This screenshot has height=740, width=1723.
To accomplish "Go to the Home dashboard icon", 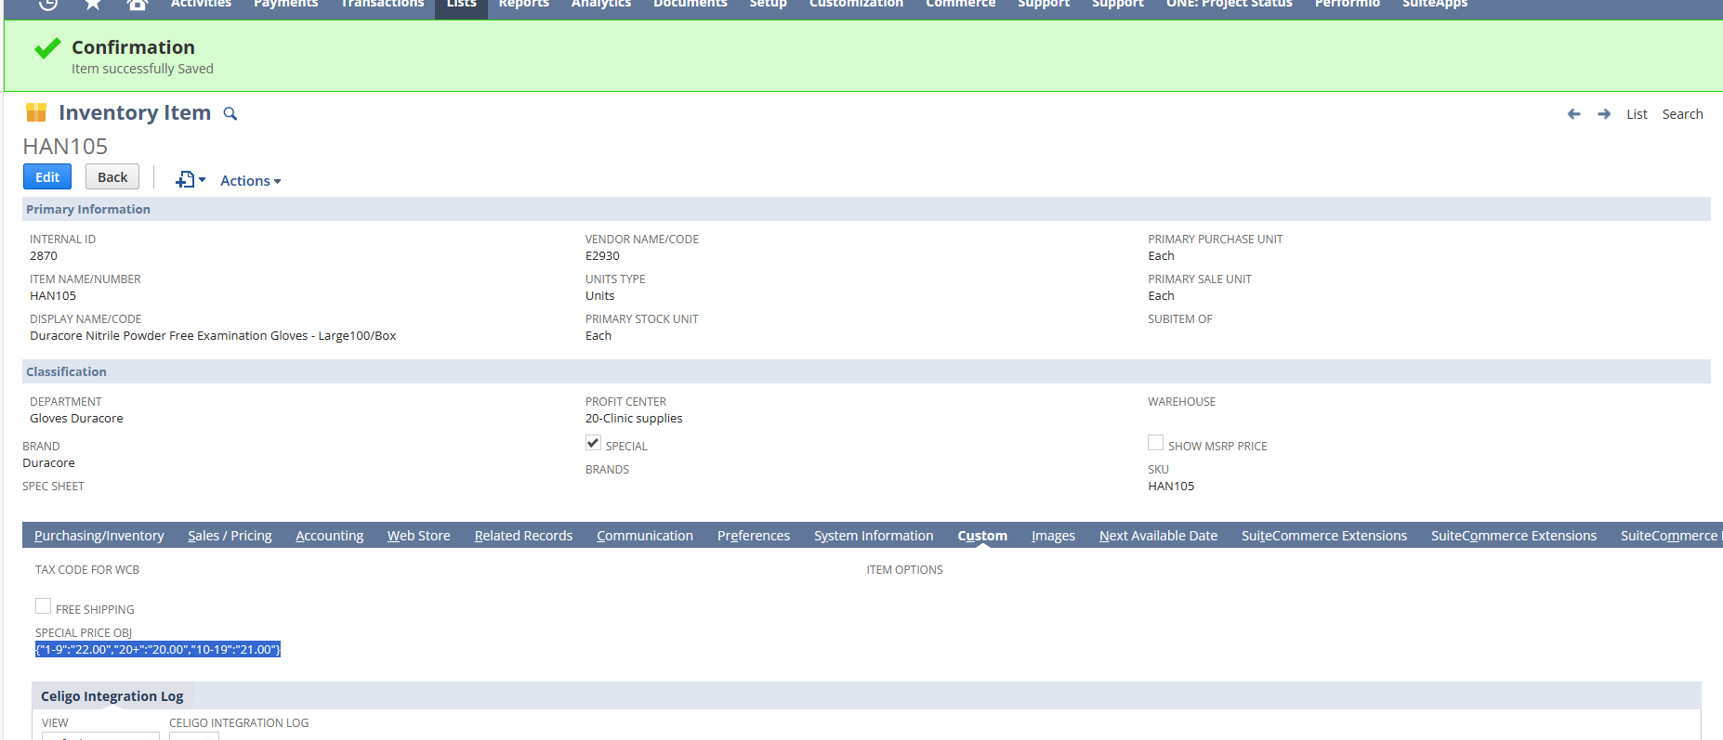I will 138,4.
